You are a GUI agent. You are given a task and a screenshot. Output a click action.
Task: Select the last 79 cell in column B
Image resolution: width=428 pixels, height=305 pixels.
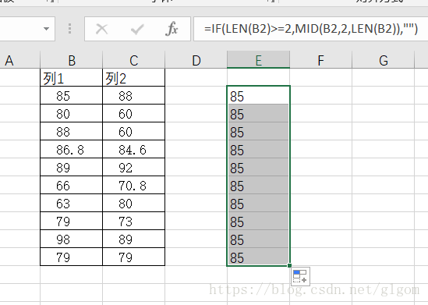pyautogui.click(x=71, y=257)
